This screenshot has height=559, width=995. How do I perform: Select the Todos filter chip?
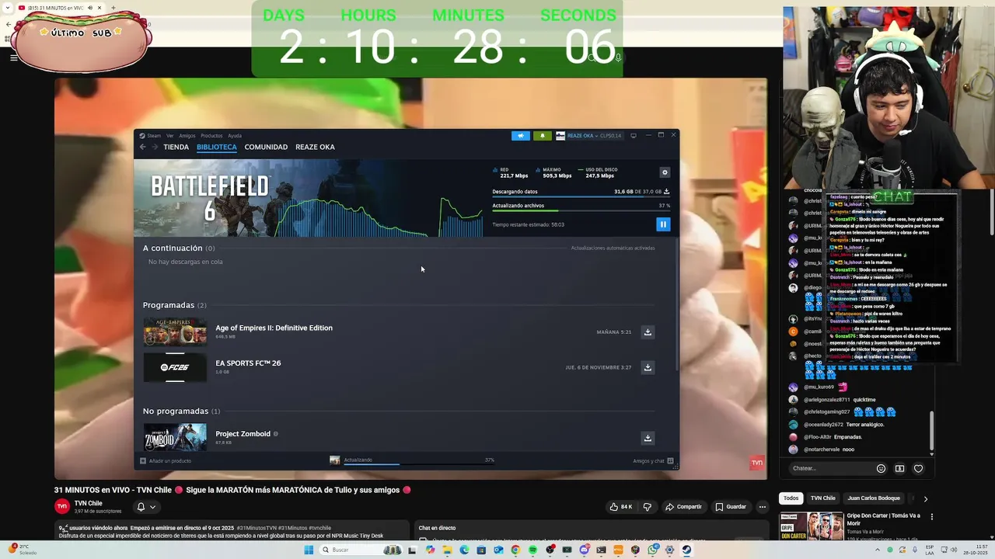pos(791,498)
